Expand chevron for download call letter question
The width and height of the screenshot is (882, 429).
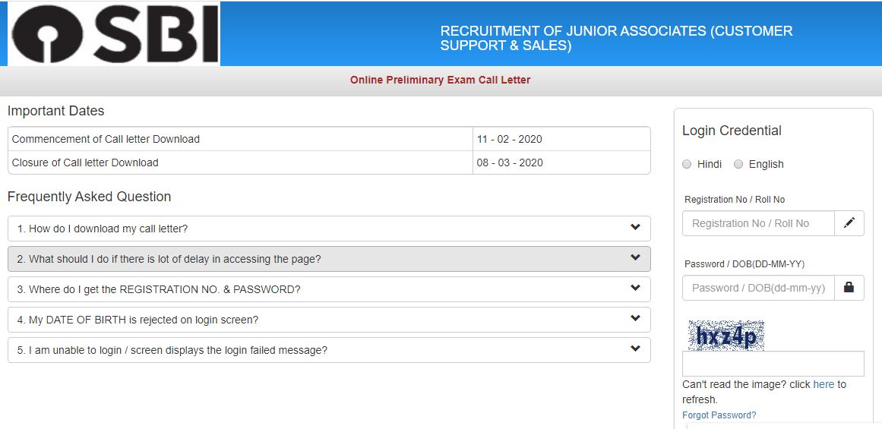click(x=635, y=228)
